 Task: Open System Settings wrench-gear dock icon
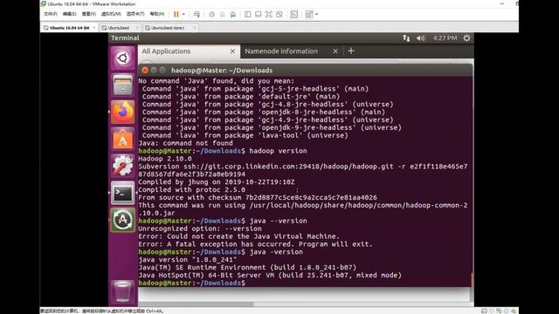pyautogui.click(x=122, y=166)
